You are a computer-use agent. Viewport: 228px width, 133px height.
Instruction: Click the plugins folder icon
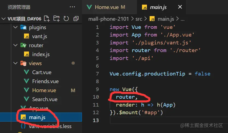23,27
